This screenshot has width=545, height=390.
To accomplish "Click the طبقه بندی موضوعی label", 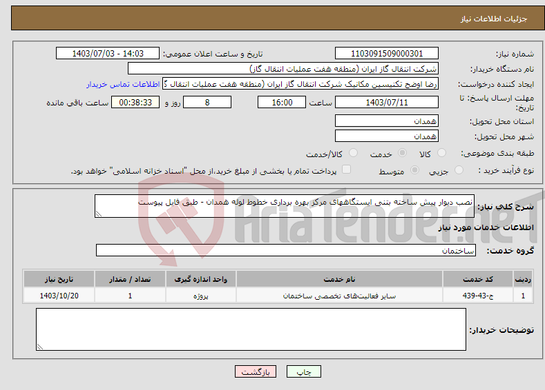I will pos(497,153).
